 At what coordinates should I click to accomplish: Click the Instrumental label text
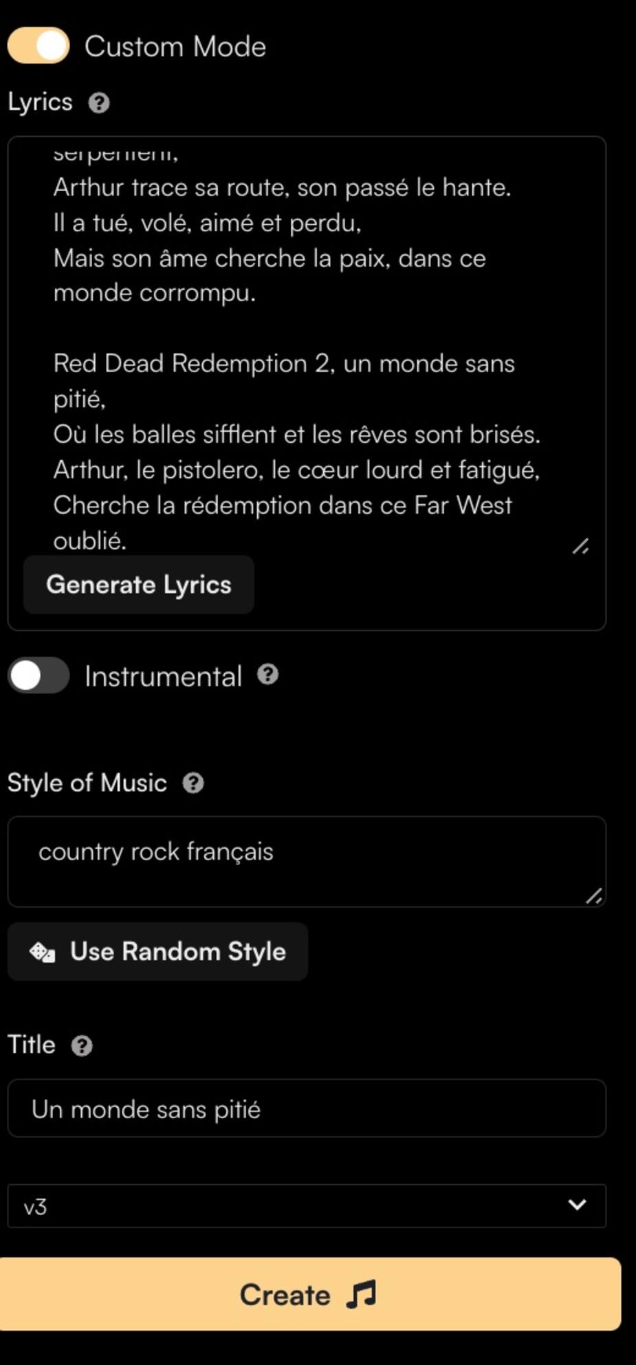coord(163,677)
